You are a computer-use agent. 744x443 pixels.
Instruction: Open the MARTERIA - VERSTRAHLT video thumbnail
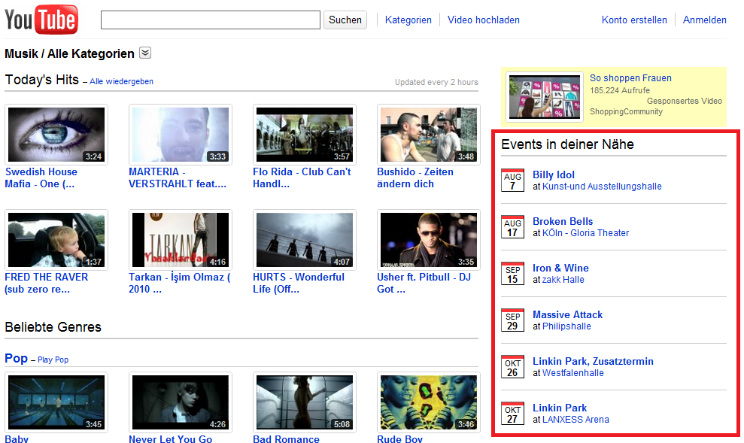pyautogui.click(x=181, y=135)
